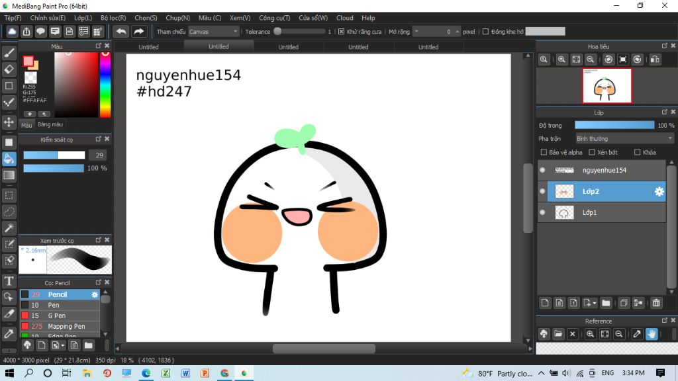The width and height of the screenshot is (678, 381).
Task: Pick the Magic Wand selection tool
Action: 9,228
